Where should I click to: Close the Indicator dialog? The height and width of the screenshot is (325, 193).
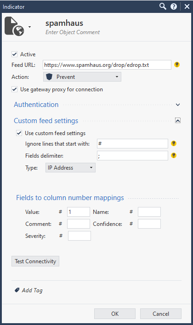click(x=187, y=6)
